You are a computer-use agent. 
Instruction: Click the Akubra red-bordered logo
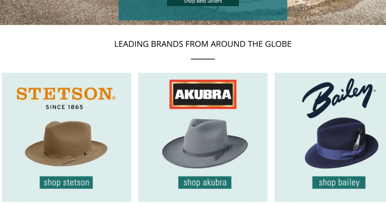coord(203,94)
